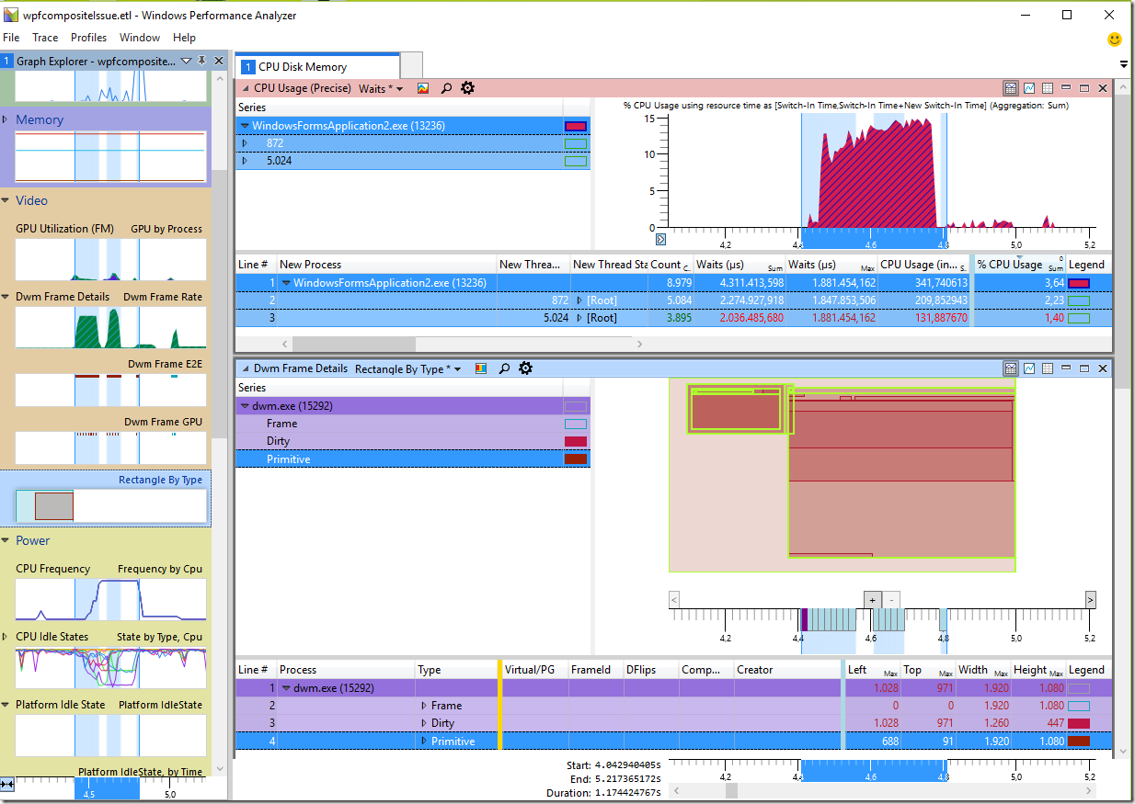Select graph only layout in Dwm panel
Viewport: 1135px width, 804px height.
click(x=1029, y=368)
